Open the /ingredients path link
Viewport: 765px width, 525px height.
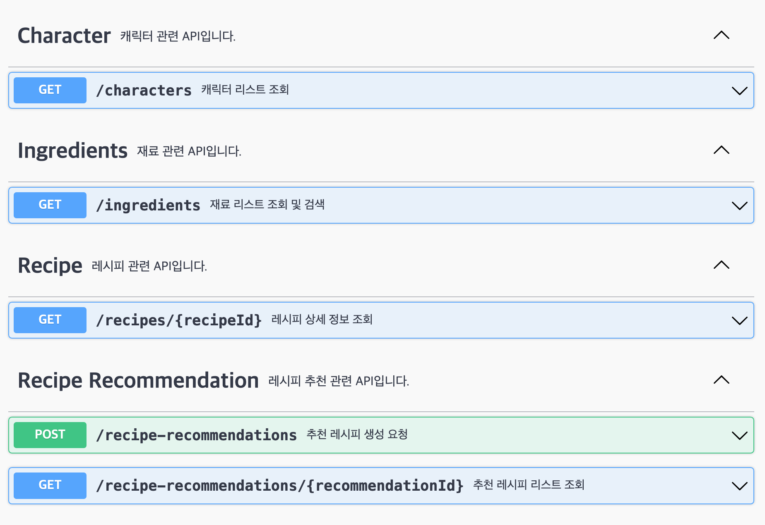[148, 205]
